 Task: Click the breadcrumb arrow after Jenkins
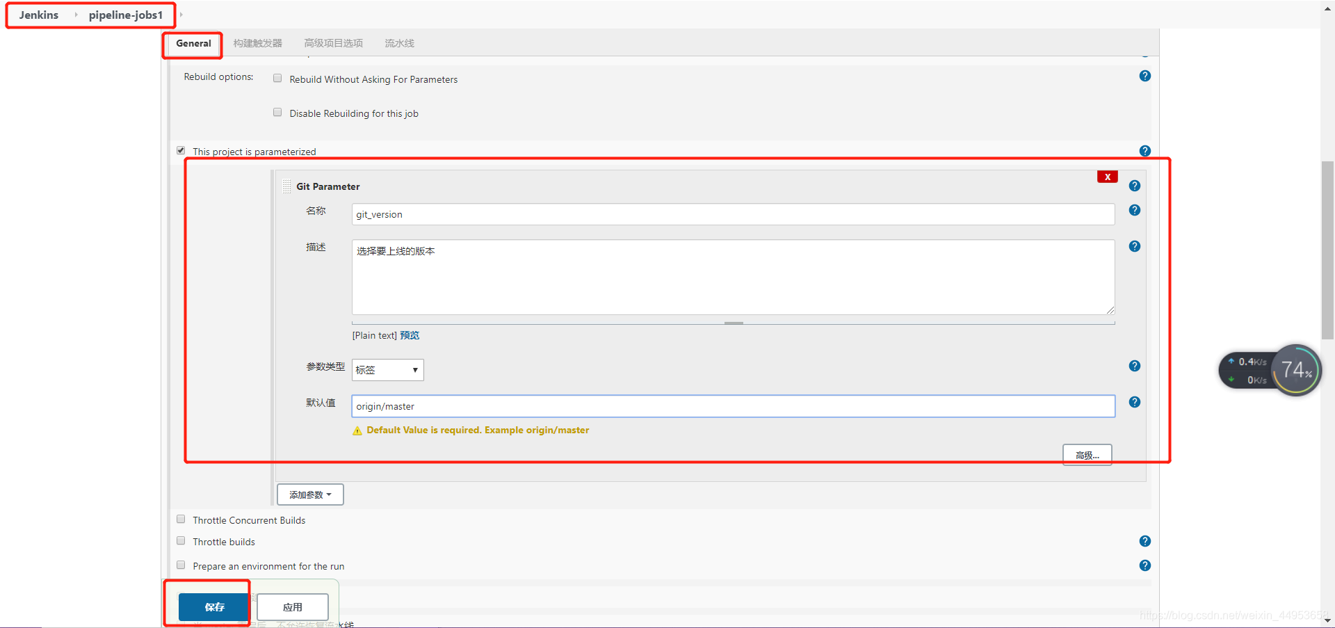(x=76, y=15)
